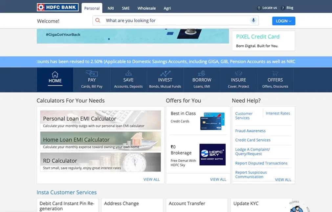Screen dimensions: 332x212
Task: Open the Fraud Awareness link
Action: click(250, 131)
